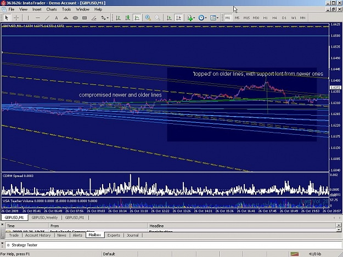Screen dimensions: 343x257
Task: Toggle line chart mode
Action: (137, 18)
